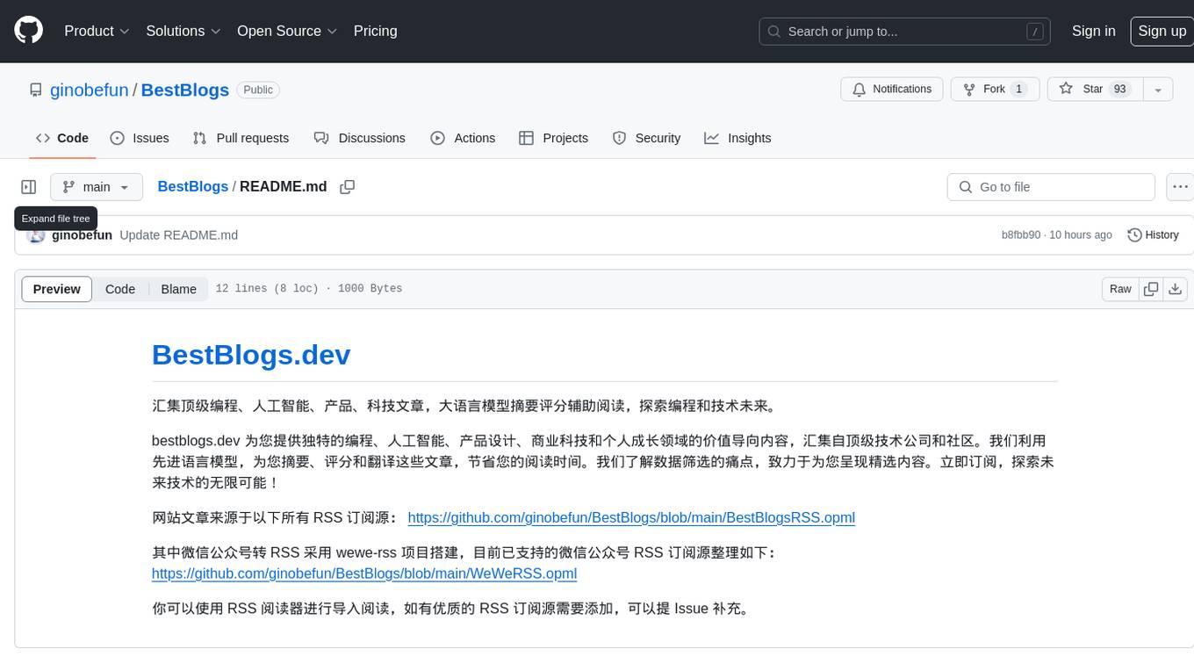Open the WeWeRSS.opml link
Screen dimensions: 1194x671
click(x=364, y=574)
